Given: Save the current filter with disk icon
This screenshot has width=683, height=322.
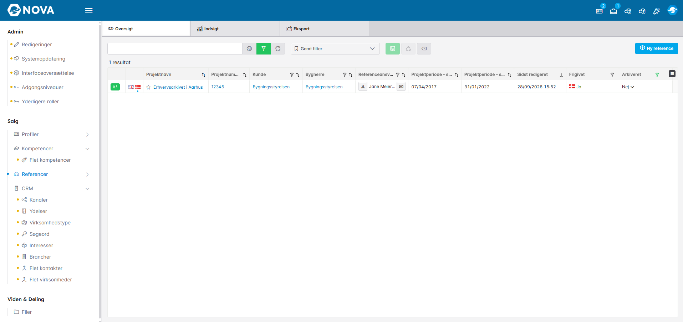Looking at the screenshot, I should point(393,48).
